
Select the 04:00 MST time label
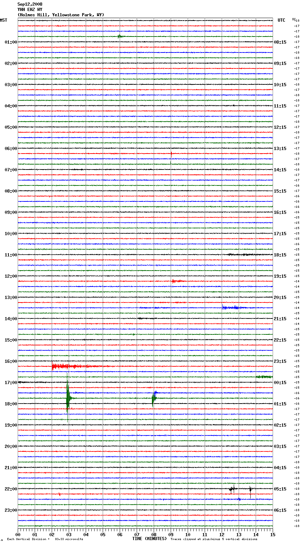(11, 106)
